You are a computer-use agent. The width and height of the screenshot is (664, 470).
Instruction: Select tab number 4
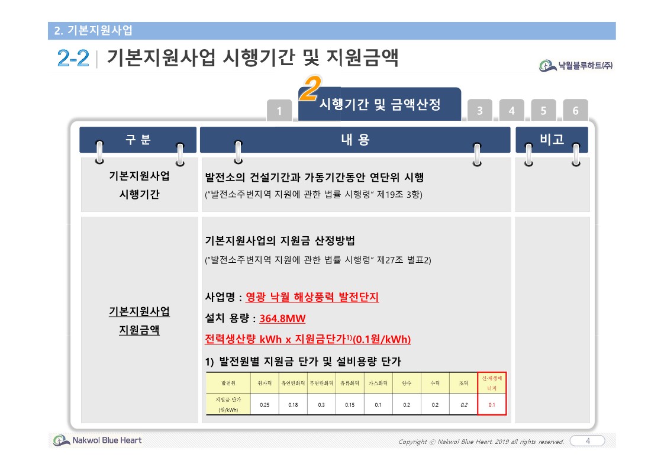pos(511,111)
